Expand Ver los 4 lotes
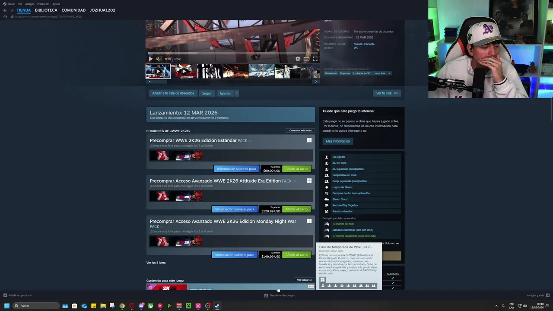Image resolution: width=553 pixels, height=311 pixels. [x=156, y=263]
